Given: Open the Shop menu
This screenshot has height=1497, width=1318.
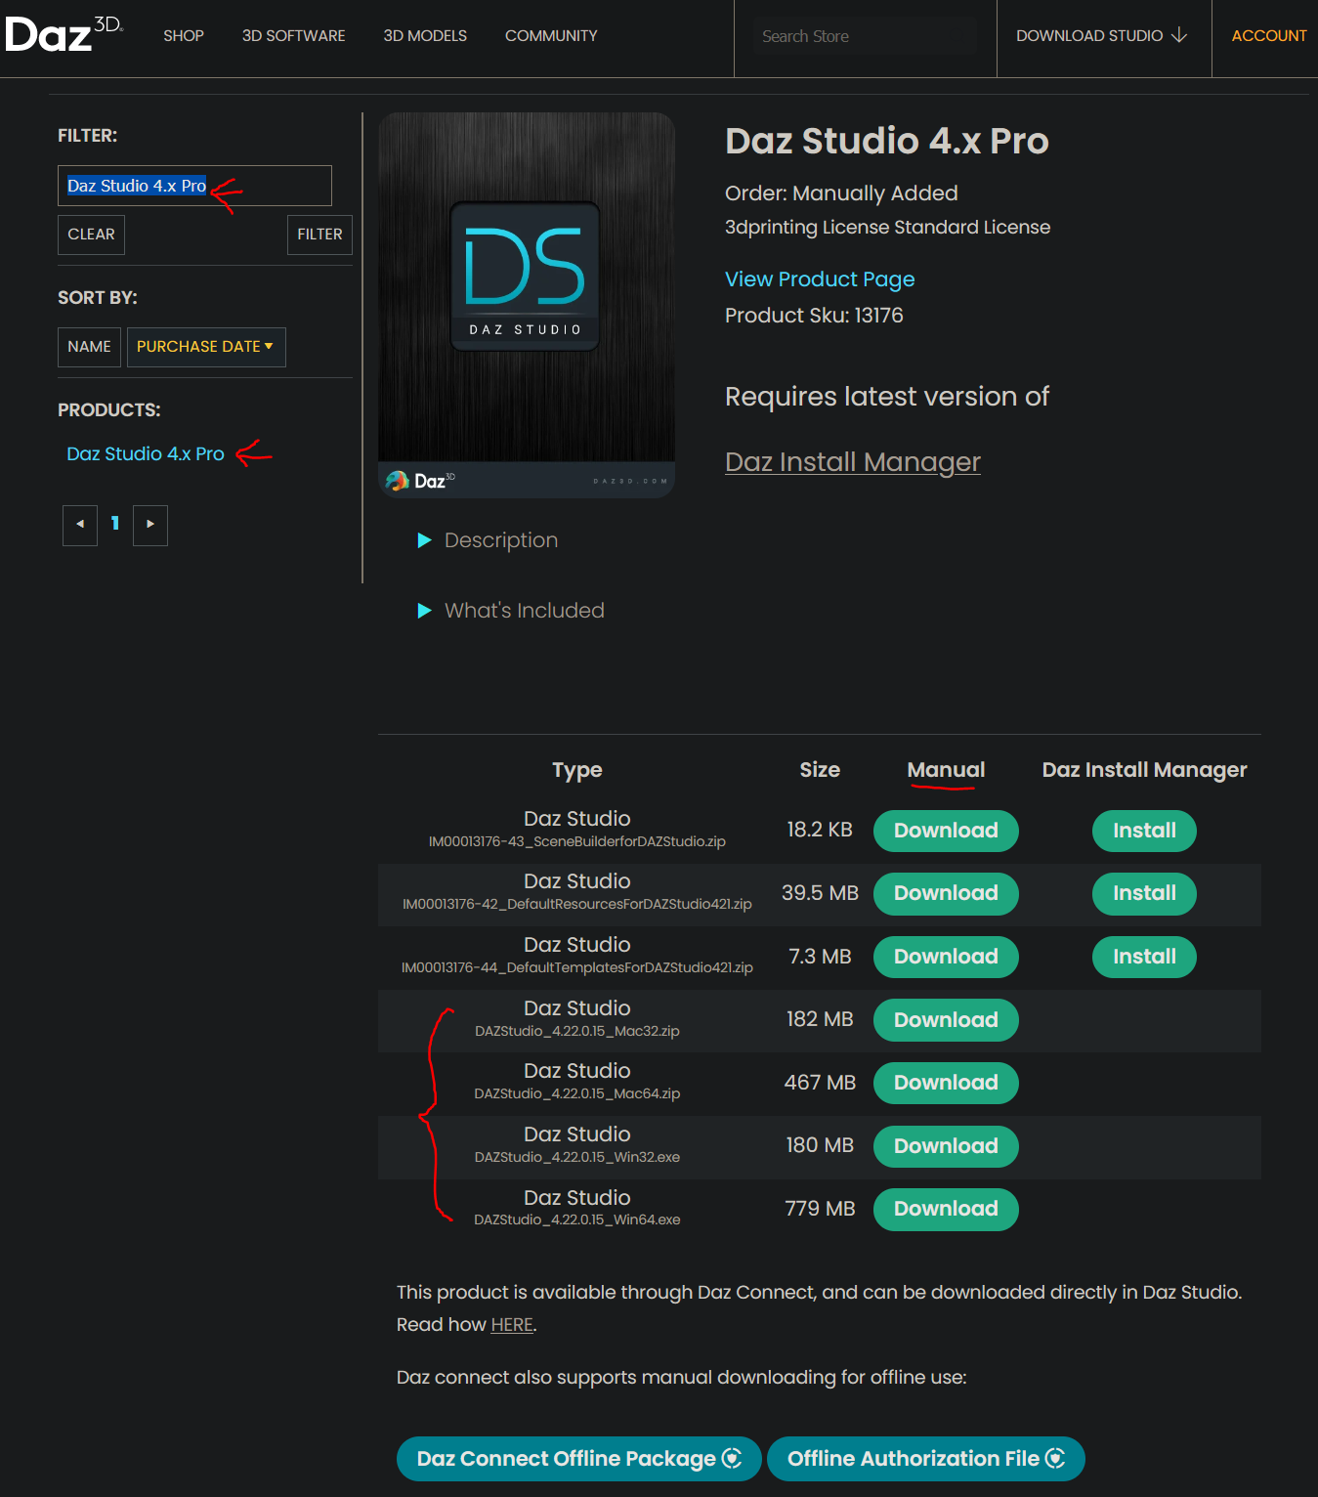Looking at the screenshot, I should pos(184,36).
